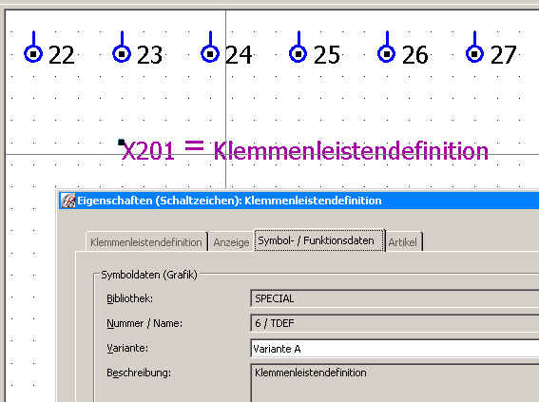539x402 pixels.
Task: Select the X201 device tag text
Action: coord(148,151)
